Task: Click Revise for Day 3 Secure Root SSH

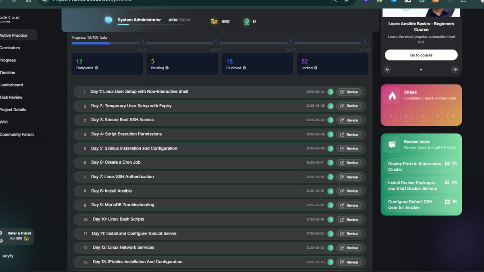Action: [x=349, y=120]
